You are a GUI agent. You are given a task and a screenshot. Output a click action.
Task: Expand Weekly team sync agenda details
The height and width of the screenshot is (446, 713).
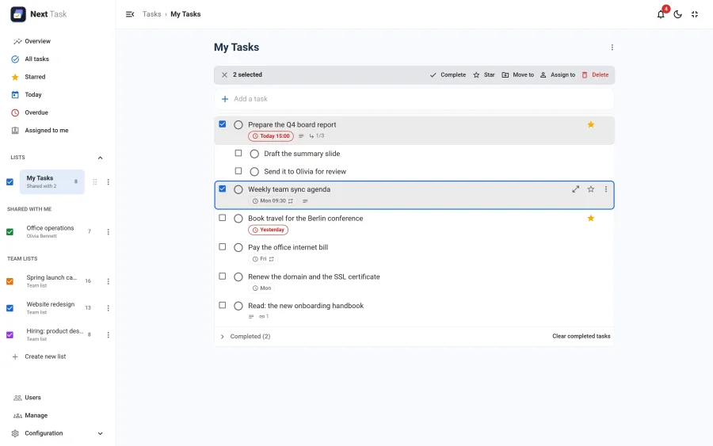click(x=576, y=189)
